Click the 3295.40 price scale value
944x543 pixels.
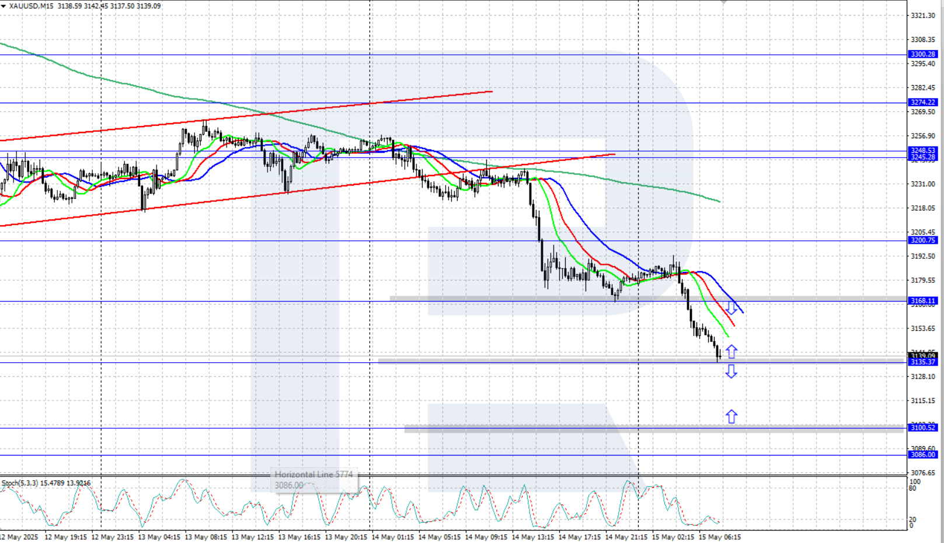coord(923,64)
